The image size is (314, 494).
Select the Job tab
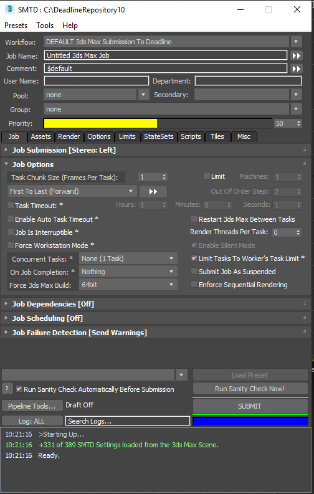click(14, 136)
